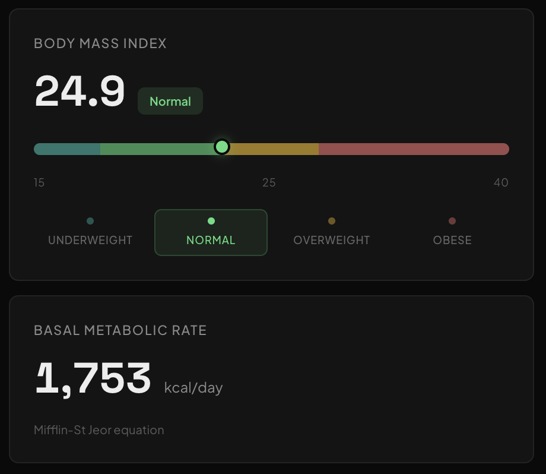The image size is (546, 474).
Task: Click the Basal Metabolic Rate heading
Action: pos(120,331)
